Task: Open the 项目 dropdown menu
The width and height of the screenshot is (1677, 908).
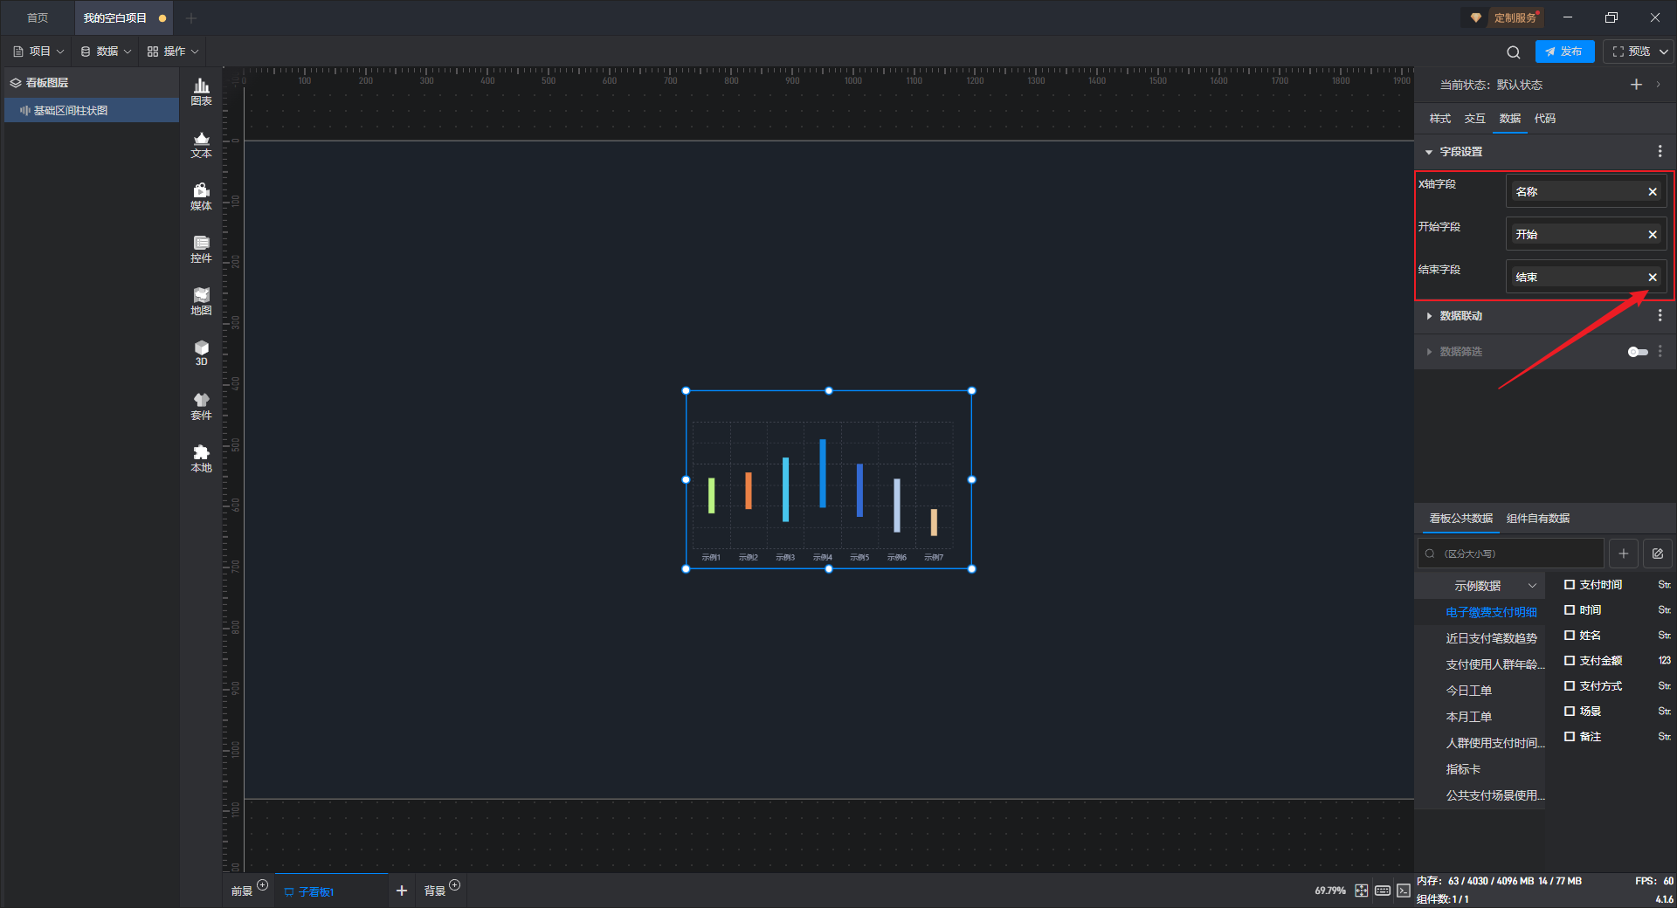Action: 38,52
